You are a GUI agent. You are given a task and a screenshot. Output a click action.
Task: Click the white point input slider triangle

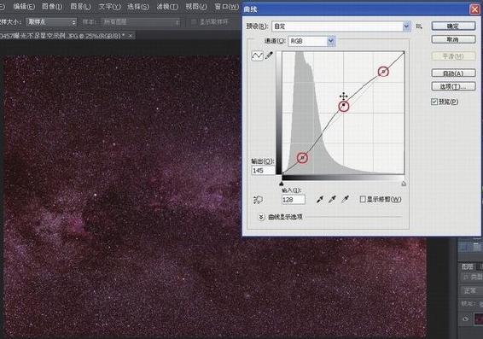tap(404, 184)
